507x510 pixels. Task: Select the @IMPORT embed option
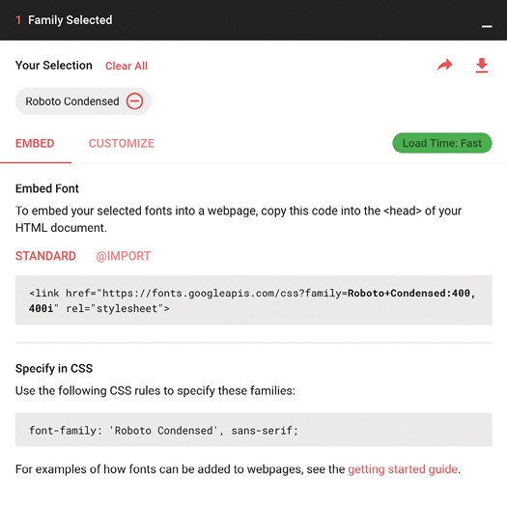point(124,256)
